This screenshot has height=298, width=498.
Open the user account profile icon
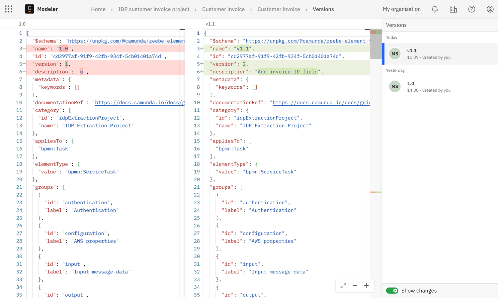(x=490, y=9)
